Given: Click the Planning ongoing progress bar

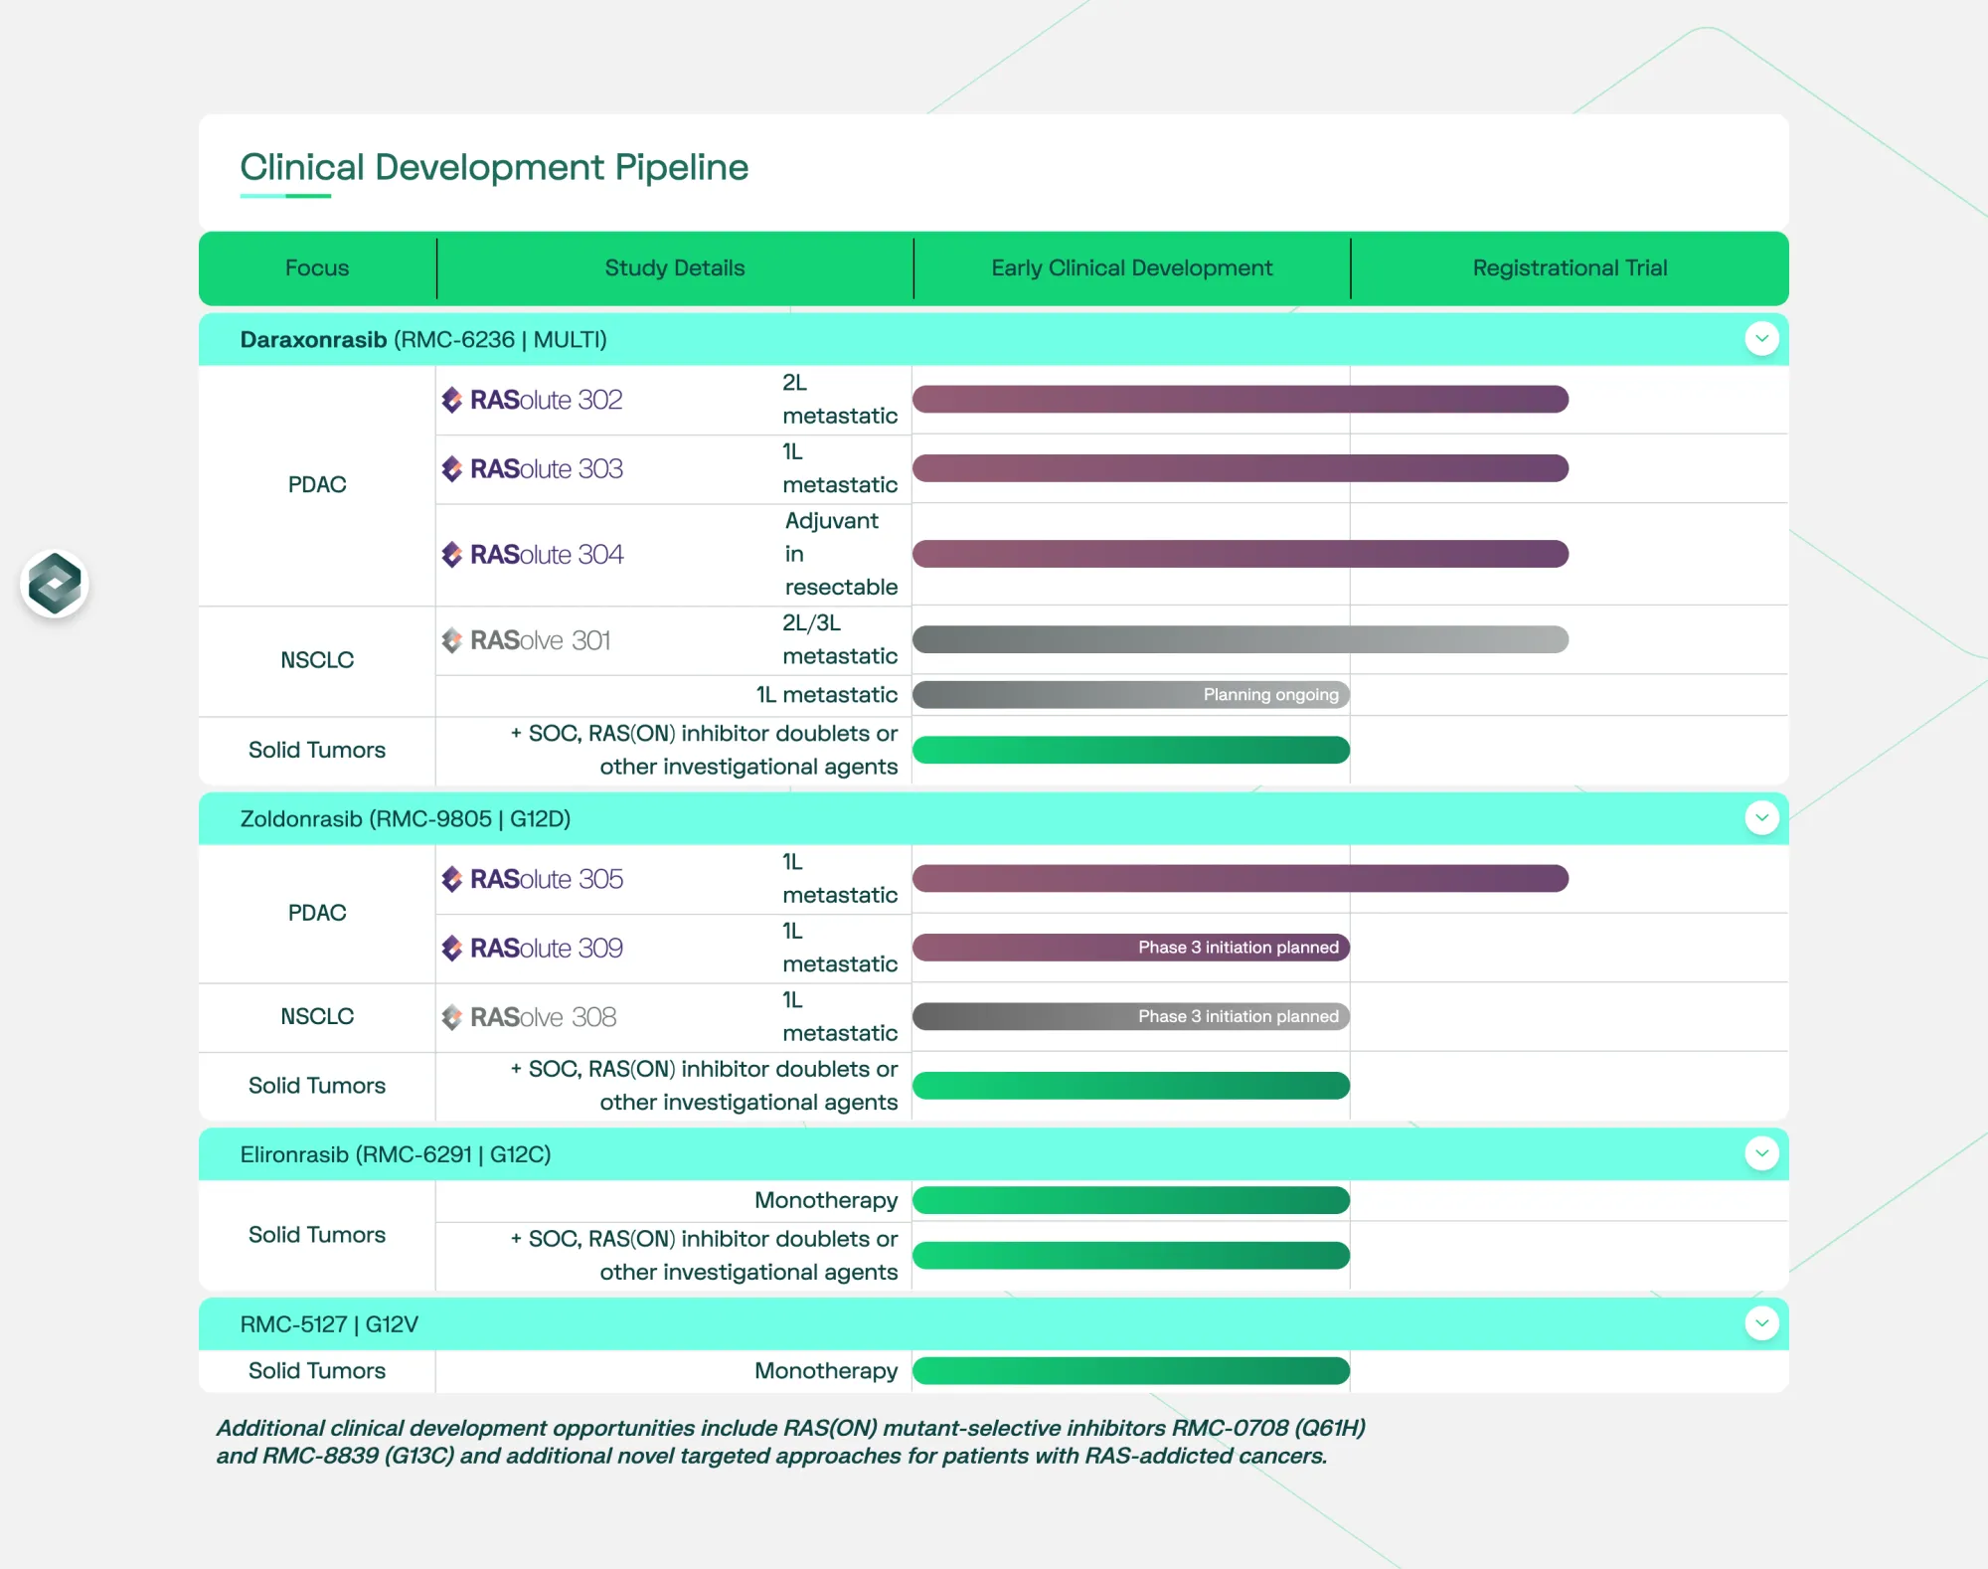Looking at the screenshot, I should [x=1130, y=694].
